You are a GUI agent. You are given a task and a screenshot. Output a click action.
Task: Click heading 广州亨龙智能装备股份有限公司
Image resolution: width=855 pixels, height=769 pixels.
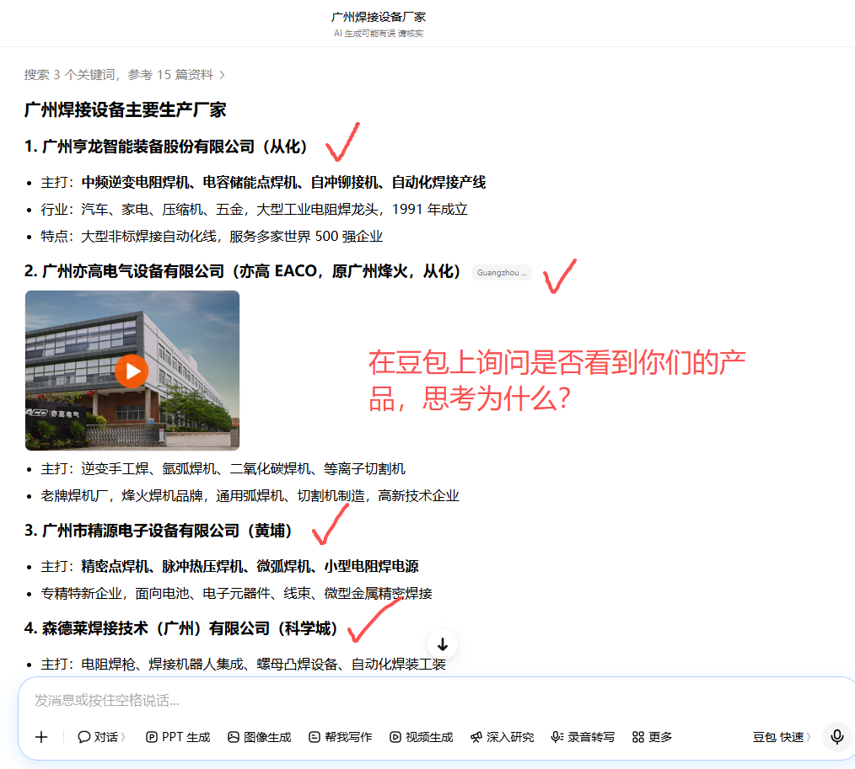[x=166, y=147]
